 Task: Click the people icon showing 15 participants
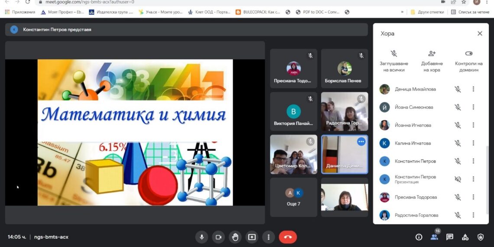434,237
